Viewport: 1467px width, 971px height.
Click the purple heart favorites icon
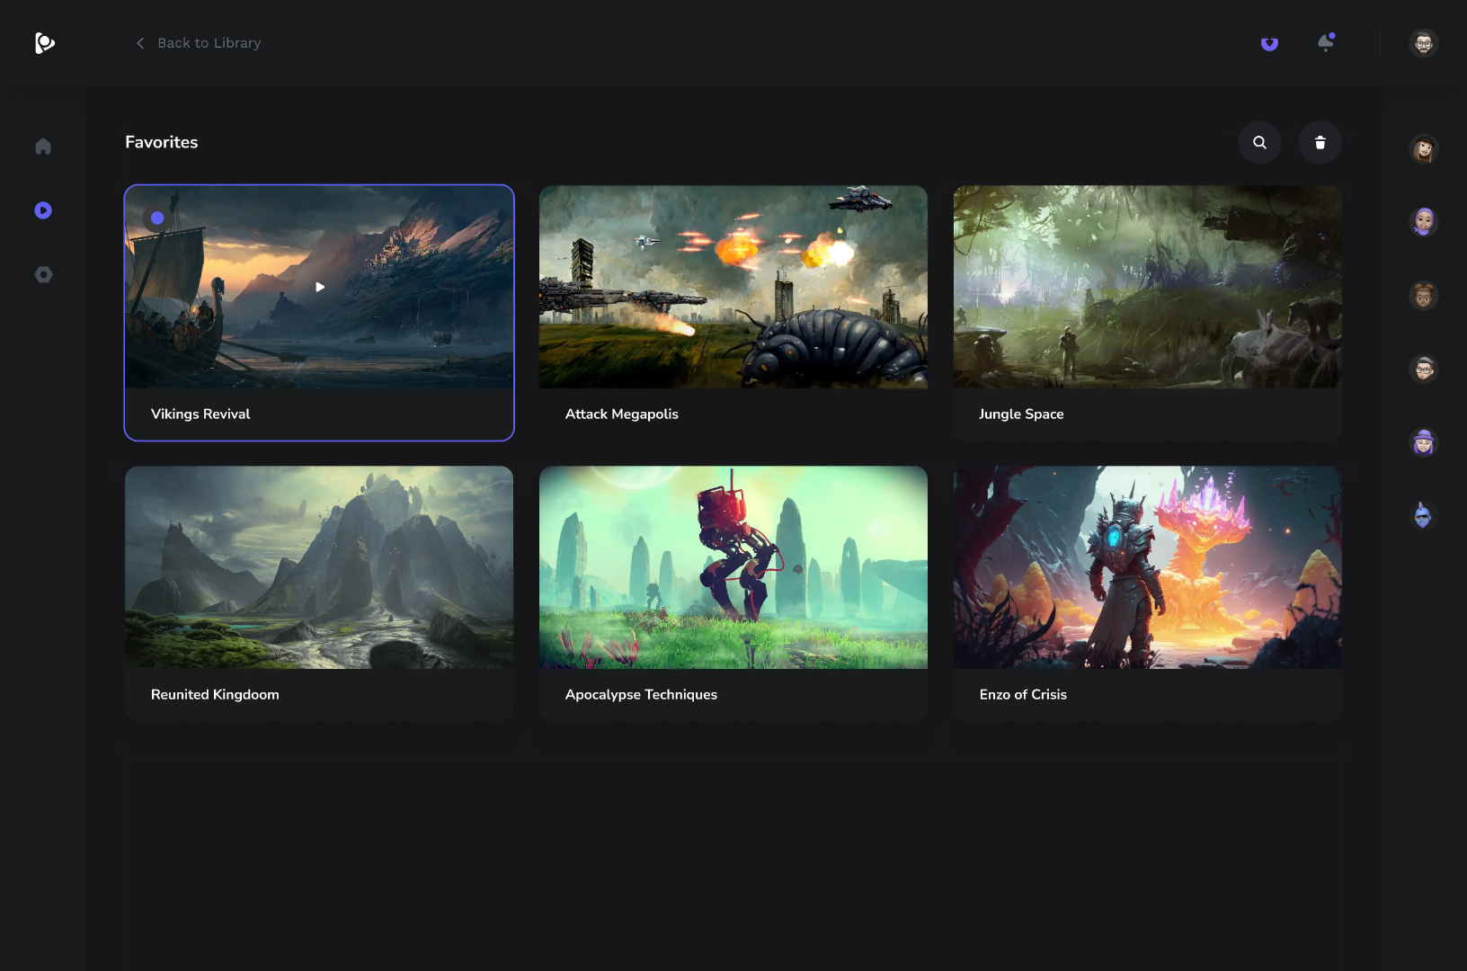(1269, 43)
